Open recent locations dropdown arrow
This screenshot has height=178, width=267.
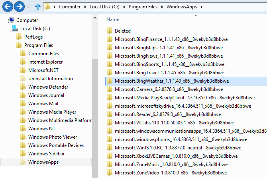29,7
